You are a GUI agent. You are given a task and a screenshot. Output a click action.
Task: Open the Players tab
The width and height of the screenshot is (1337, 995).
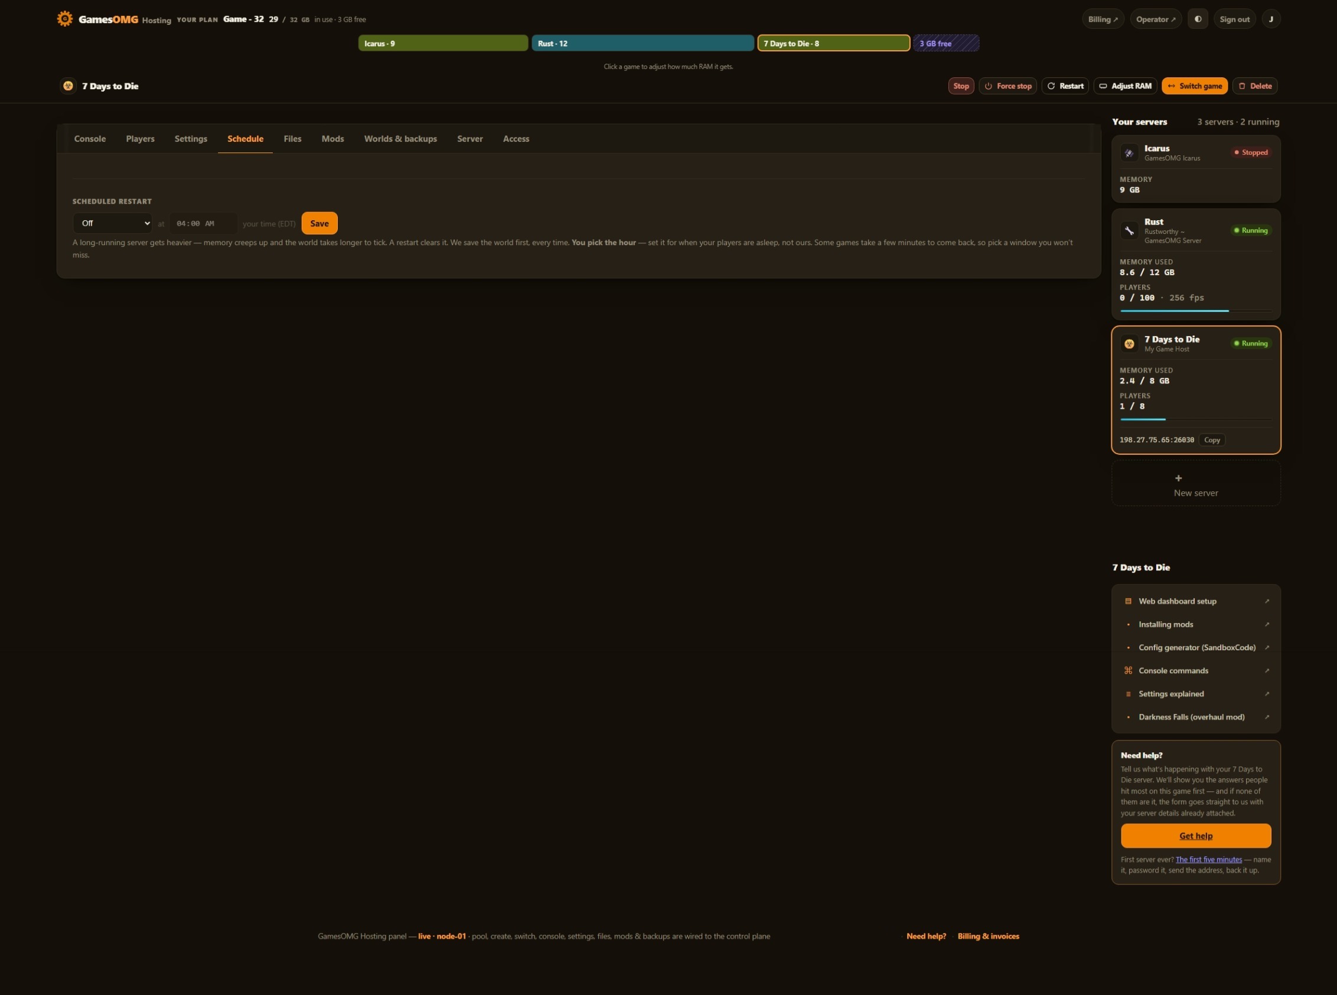[141, 139]
